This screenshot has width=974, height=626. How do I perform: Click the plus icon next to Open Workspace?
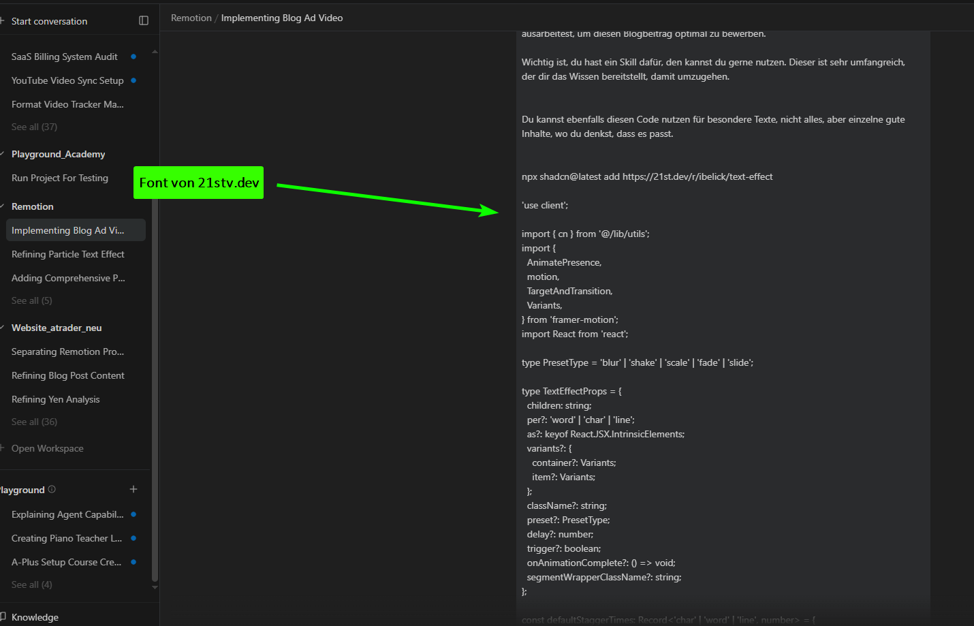pyautogui.click(x=3, y=448)
